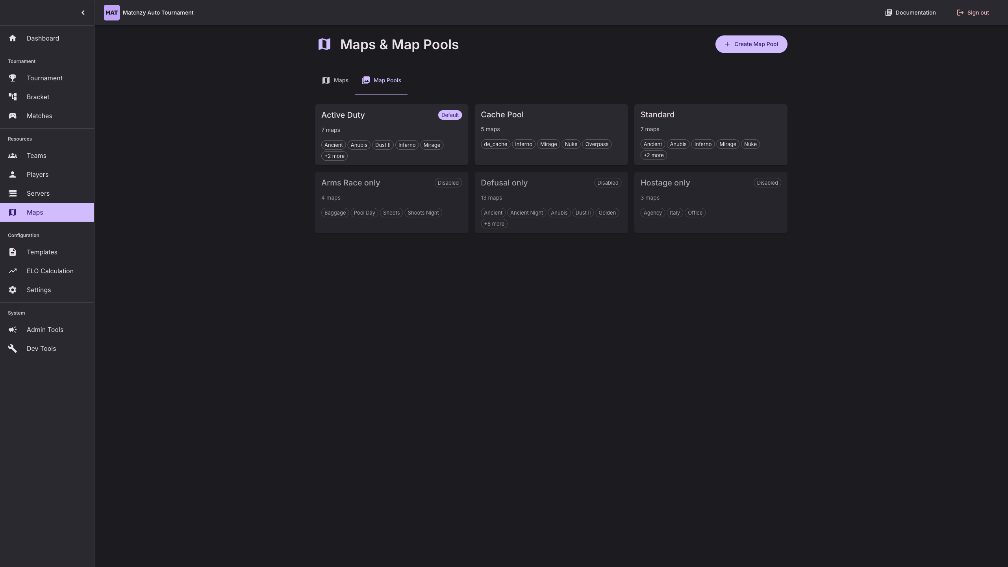Click the Disabled badge on Arms Race only

click(448, 183)
